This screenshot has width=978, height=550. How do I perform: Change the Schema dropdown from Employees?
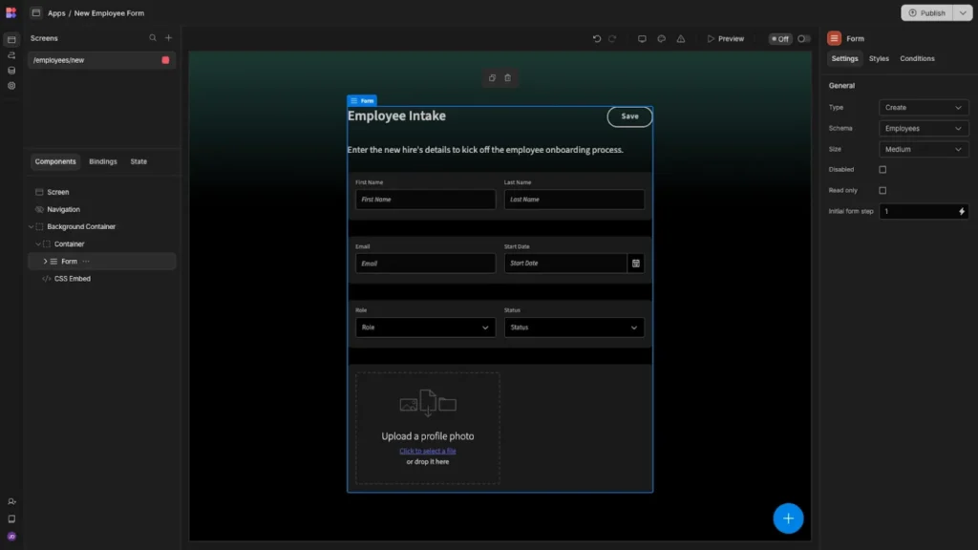coord(923,128)
